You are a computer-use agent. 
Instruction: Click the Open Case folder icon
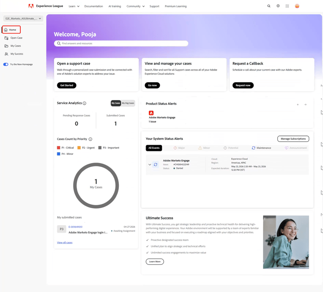(6, 38)
